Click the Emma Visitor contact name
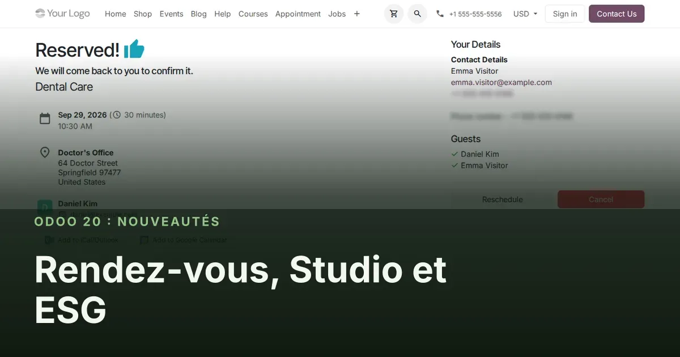The height and width of the screenshot is (357, 680). tap(474, 71)
